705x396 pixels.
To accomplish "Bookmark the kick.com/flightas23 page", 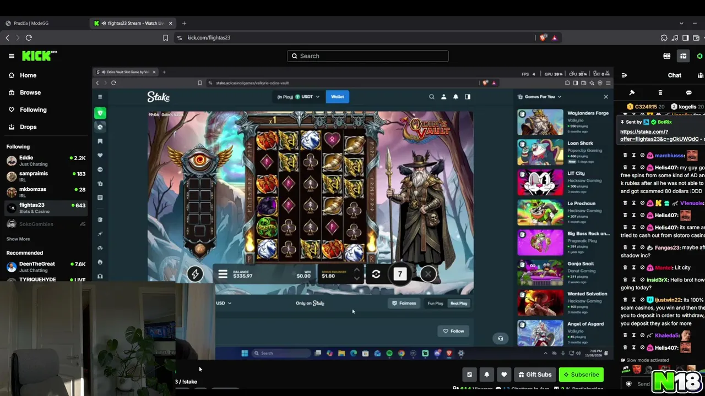I will [x=165, y=37].
